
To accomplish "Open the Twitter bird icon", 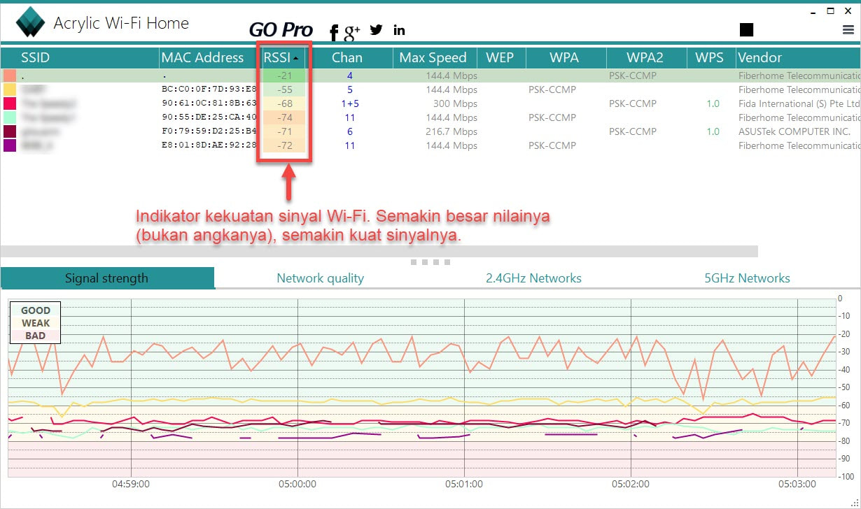I will tap(377, 30).
